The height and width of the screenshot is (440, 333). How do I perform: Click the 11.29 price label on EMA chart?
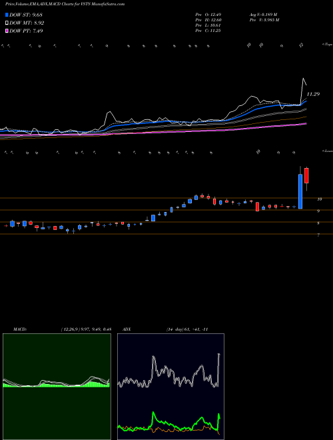click(x=313, y=94)
